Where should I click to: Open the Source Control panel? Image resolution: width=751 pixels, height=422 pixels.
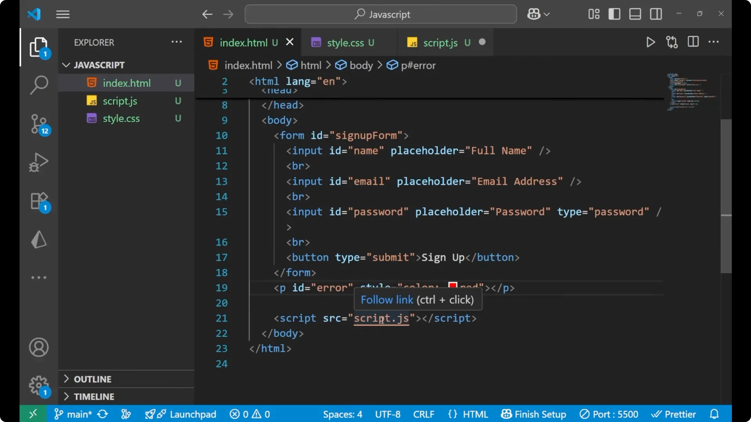pyautogui.click(x=39, y=123)
